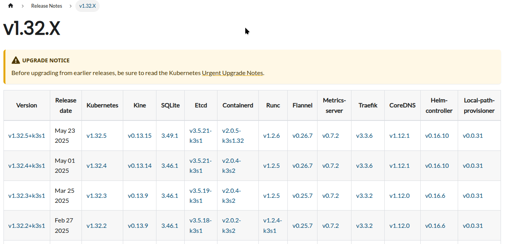
Task: Click Containerd v2.0.5-k3s1.32 link
Action: pos(233,135)
